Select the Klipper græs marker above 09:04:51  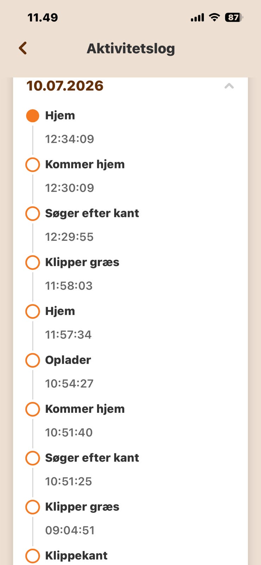[32, 507]
